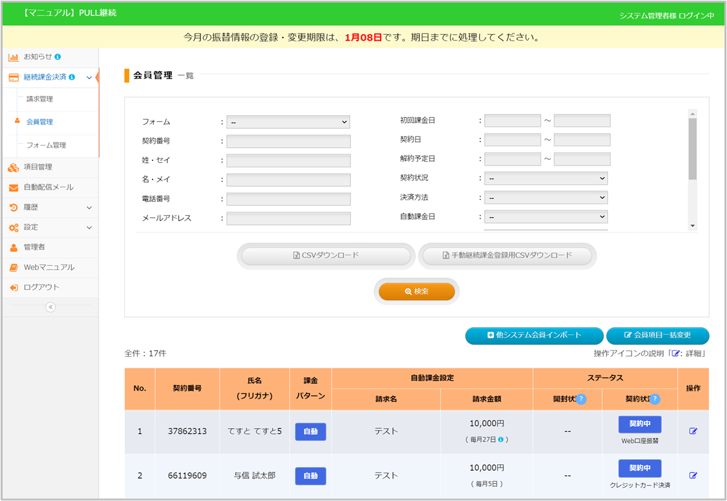Click the 履歴 history icon
Screen dimensions: 727x501
(x=13, y=207)
